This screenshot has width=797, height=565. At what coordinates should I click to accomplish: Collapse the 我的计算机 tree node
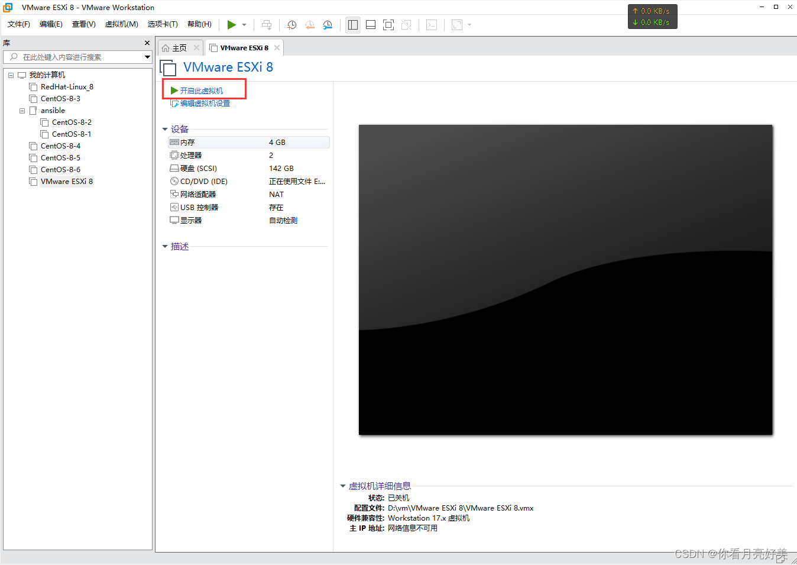point(11,75)
